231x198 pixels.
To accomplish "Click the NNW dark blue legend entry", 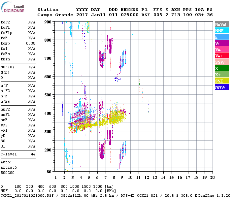I will (221, 87).
